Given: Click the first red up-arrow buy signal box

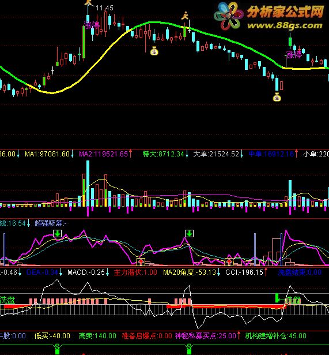Looking at the screenshot, I should click(x=141, y=261).
